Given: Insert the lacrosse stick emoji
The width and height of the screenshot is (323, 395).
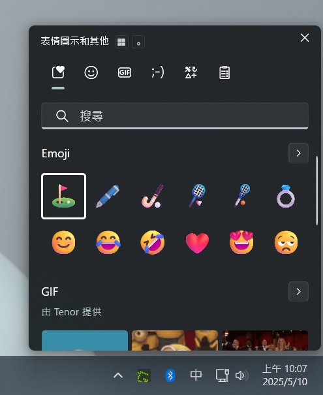Looking at the screenshot, I should (241, 196).
